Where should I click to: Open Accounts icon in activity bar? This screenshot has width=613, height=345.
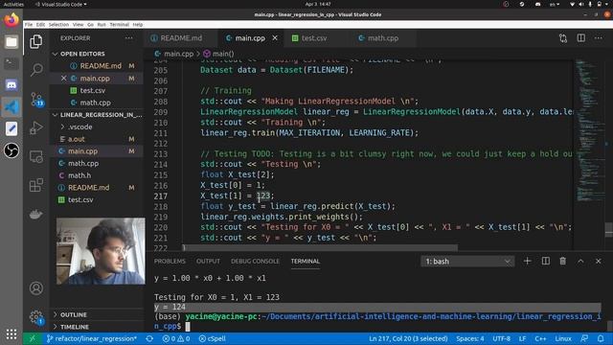click(x=36, y=288)
